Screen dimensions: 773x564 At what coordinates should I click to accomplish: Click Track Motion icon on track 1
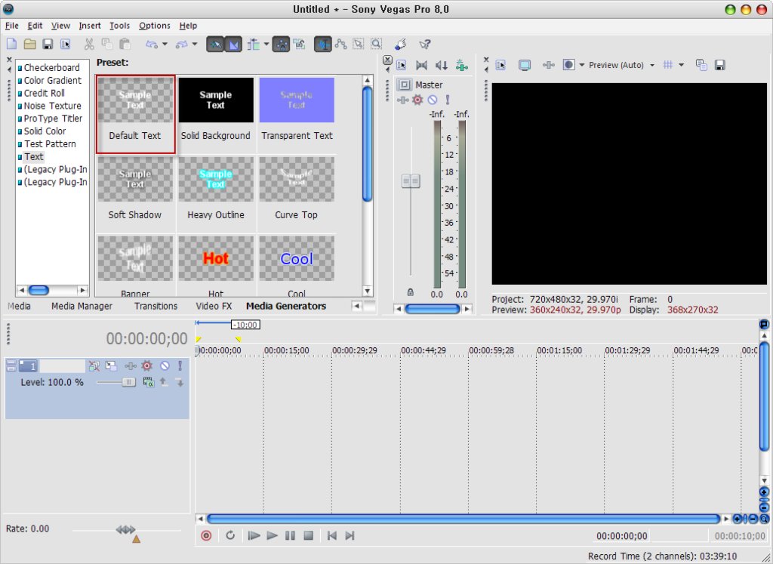[112, 366]
